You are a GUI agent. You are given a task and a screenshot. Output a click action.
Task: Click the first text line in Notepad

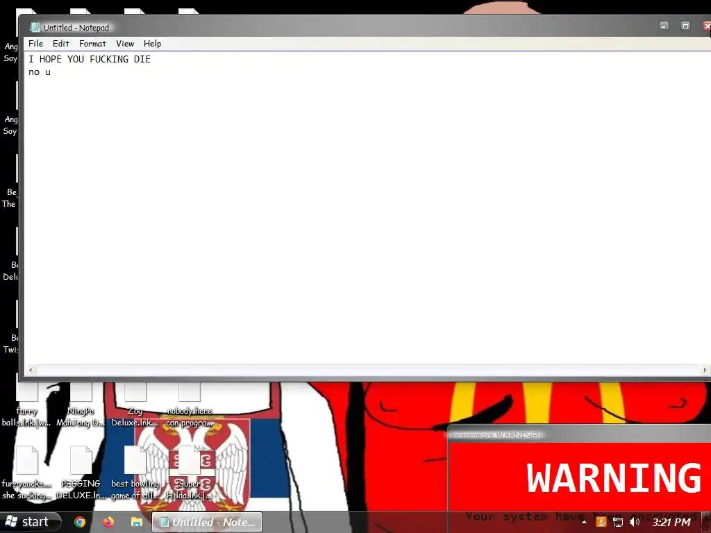[x=90, y=59]
